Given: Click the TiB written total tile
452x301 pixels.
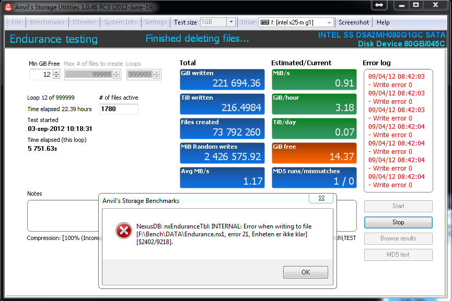Looking at the screenshot, I should click(x=222, y=104).
